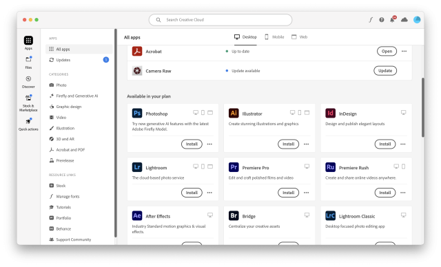
Task: Open Premiere Pro more options menu
Action: (306, 193)
